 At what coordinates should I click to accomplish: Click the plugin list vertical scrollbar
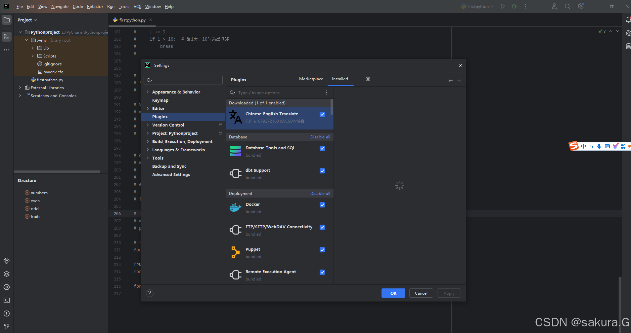[332, 107]
